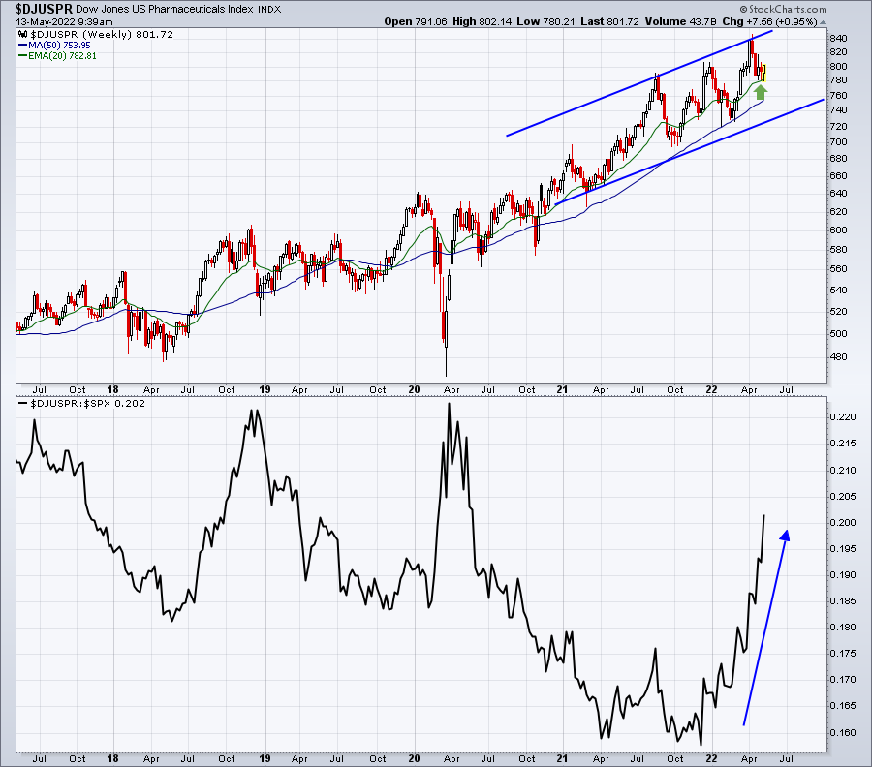Click the $DJUSPR (Weekly) 801.72 legend label

pos(102,35)
